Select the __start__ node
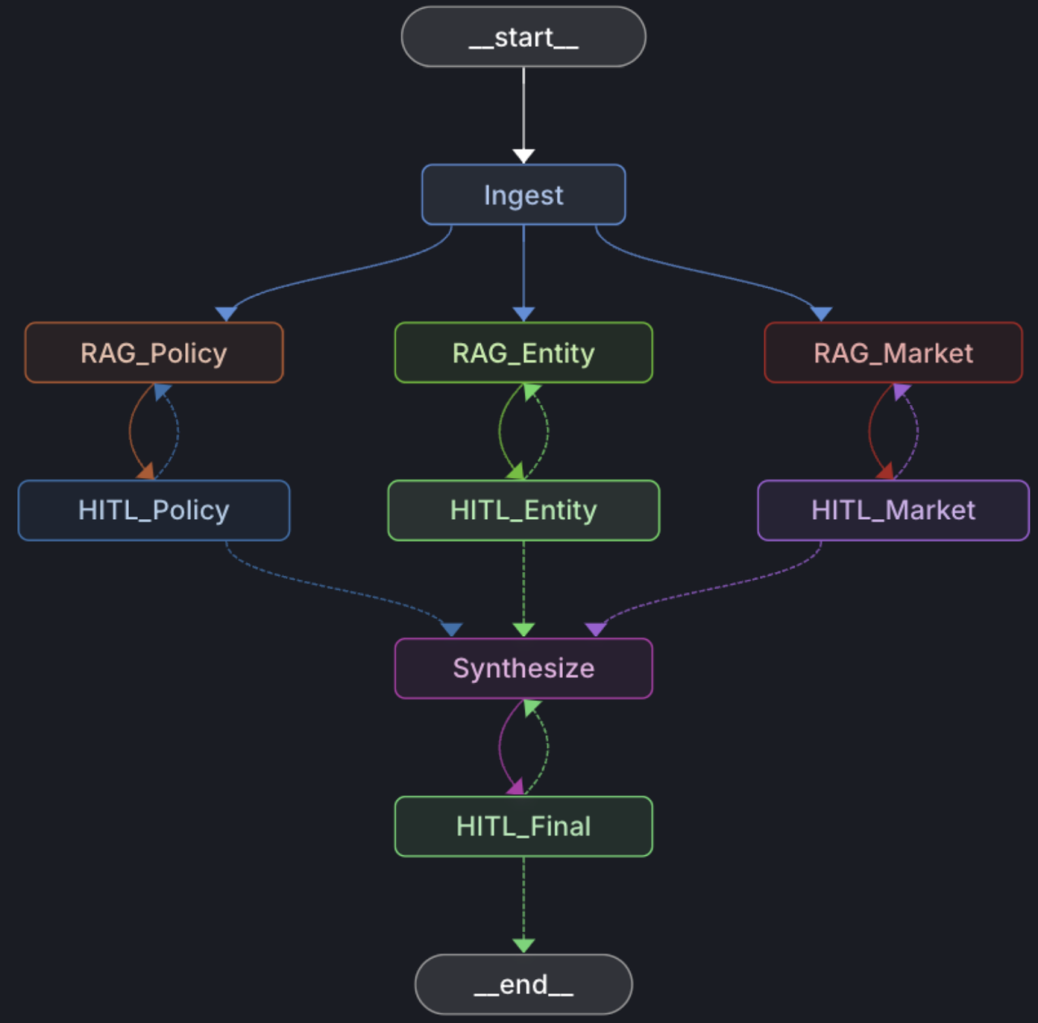Image resolution: width=1038 pixels, height=1023 pixels. coord(523,37)
